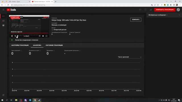Click the info icon next to Среднее время просмотра

point(80,50)
